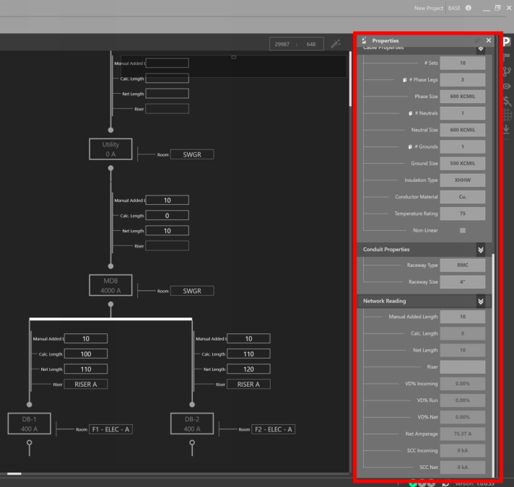
Task: Open the Ground Size 500 KCMIL dropdown
Action: 463,163
